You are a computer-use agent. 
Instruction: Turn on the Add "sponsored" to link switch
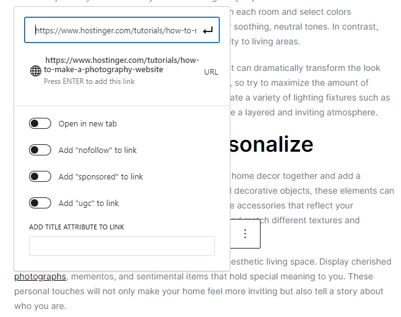[x=40, y=177]
